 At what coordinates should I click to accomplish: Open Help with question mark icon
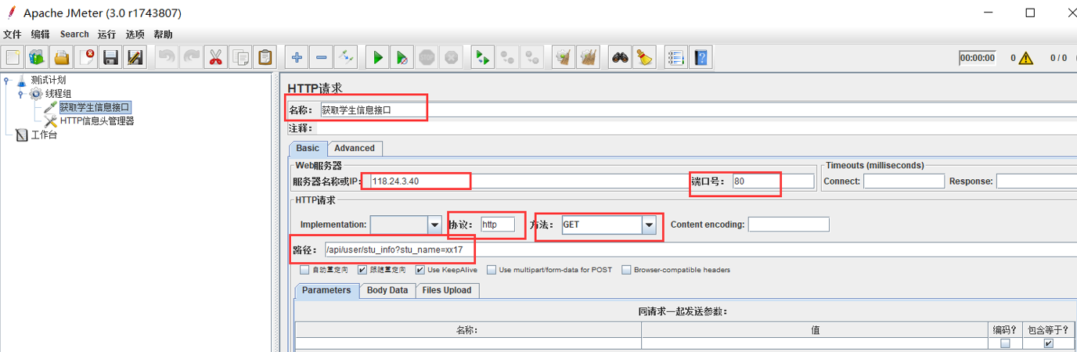701,57
